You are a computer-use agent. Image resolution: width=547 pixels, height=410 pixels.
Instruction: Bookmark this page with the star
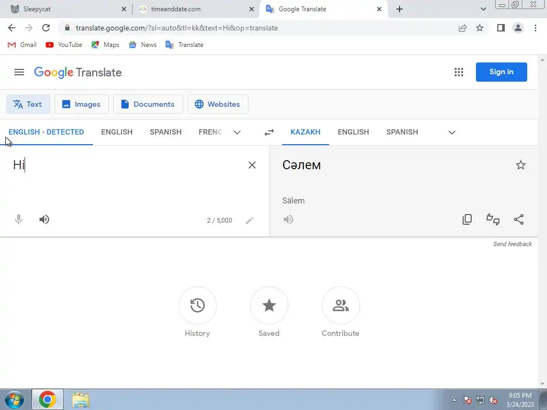pyautogui.click(x=480, y=28)
